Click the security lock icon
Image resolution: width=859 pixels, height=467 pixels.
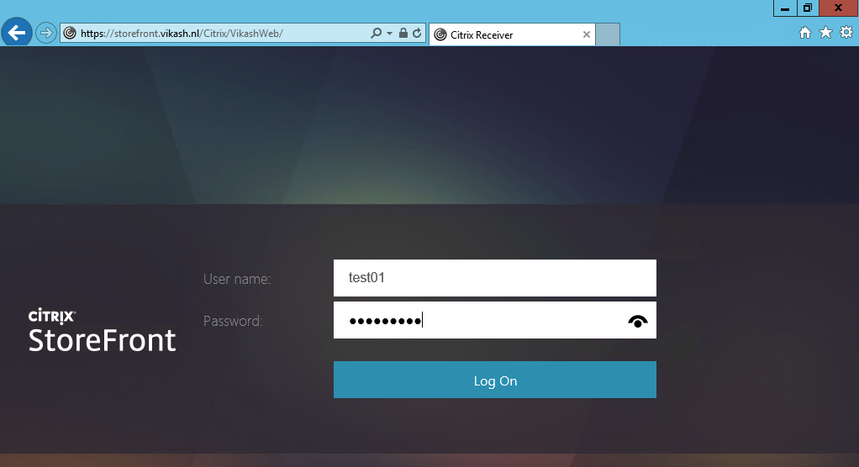(403, 33)
